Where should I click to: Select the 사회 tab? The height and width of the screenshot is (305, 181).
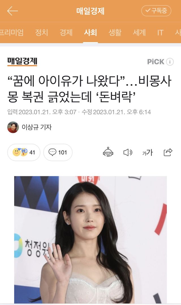pyautogui.click(x=90, y=33)
